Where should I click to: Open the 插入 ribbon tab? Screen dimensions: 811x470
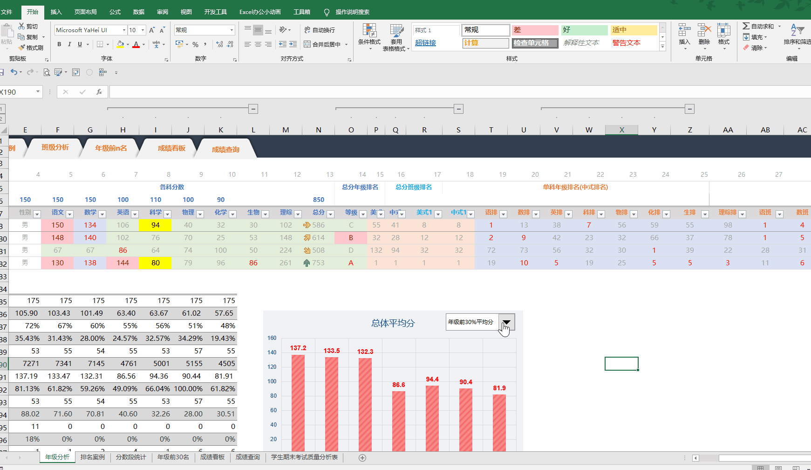[x=56, y=12]
